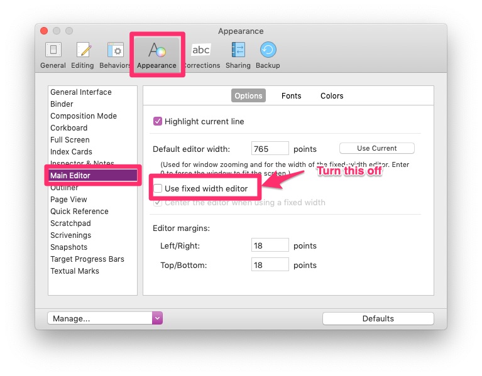Open the Backup preferences pane

268,55
